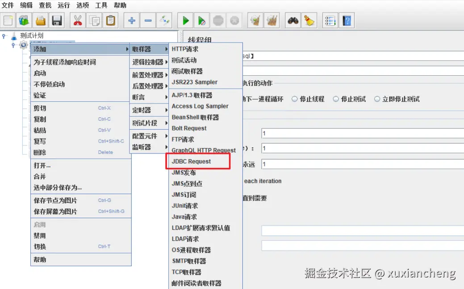Screen dimensions: 464x289
Task: Save the test plan with disk icon
Action: [x=57, y=21]
